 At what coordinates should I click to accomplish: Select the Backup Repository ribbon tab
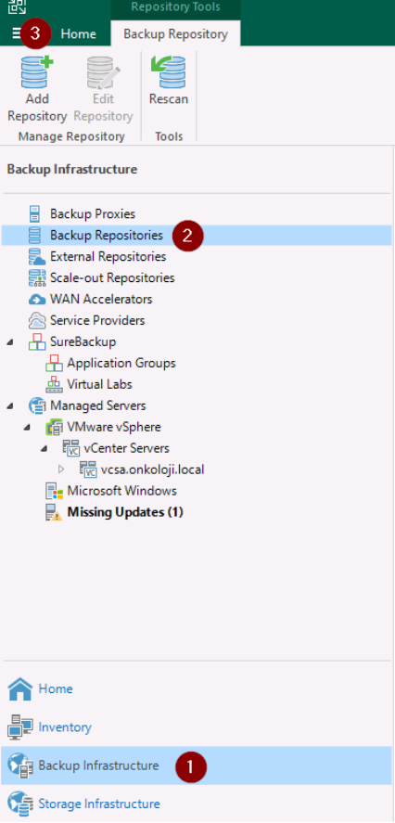pyautogui.click(x=176, y=34)
